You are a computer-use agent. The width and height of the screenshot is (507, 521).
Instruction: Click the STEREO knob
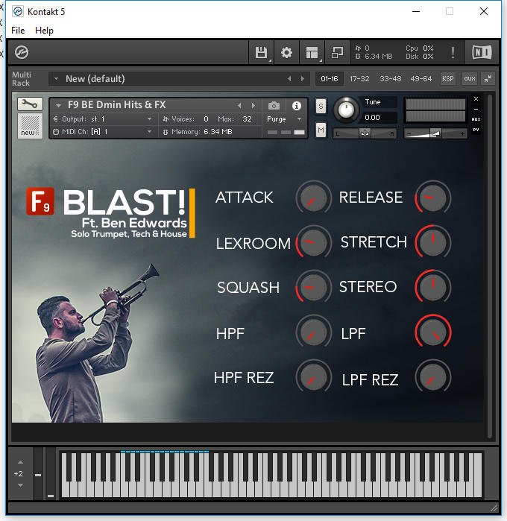coord(433,287)
